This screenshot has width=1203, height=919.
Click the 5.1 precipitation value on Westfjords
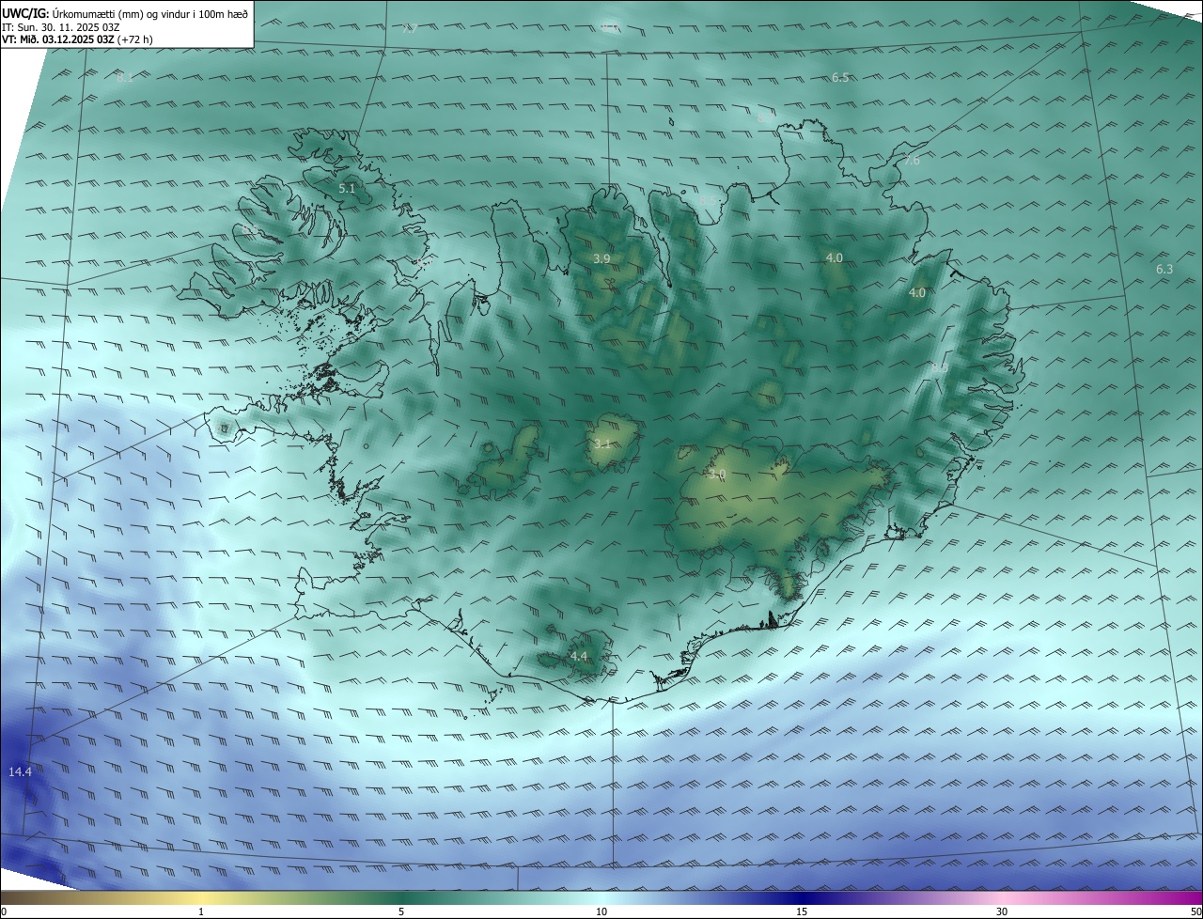[x=347, y=189]
